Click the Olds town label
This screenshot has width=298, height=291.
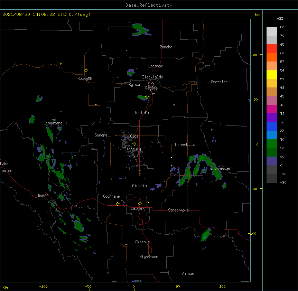coord(134,136)
